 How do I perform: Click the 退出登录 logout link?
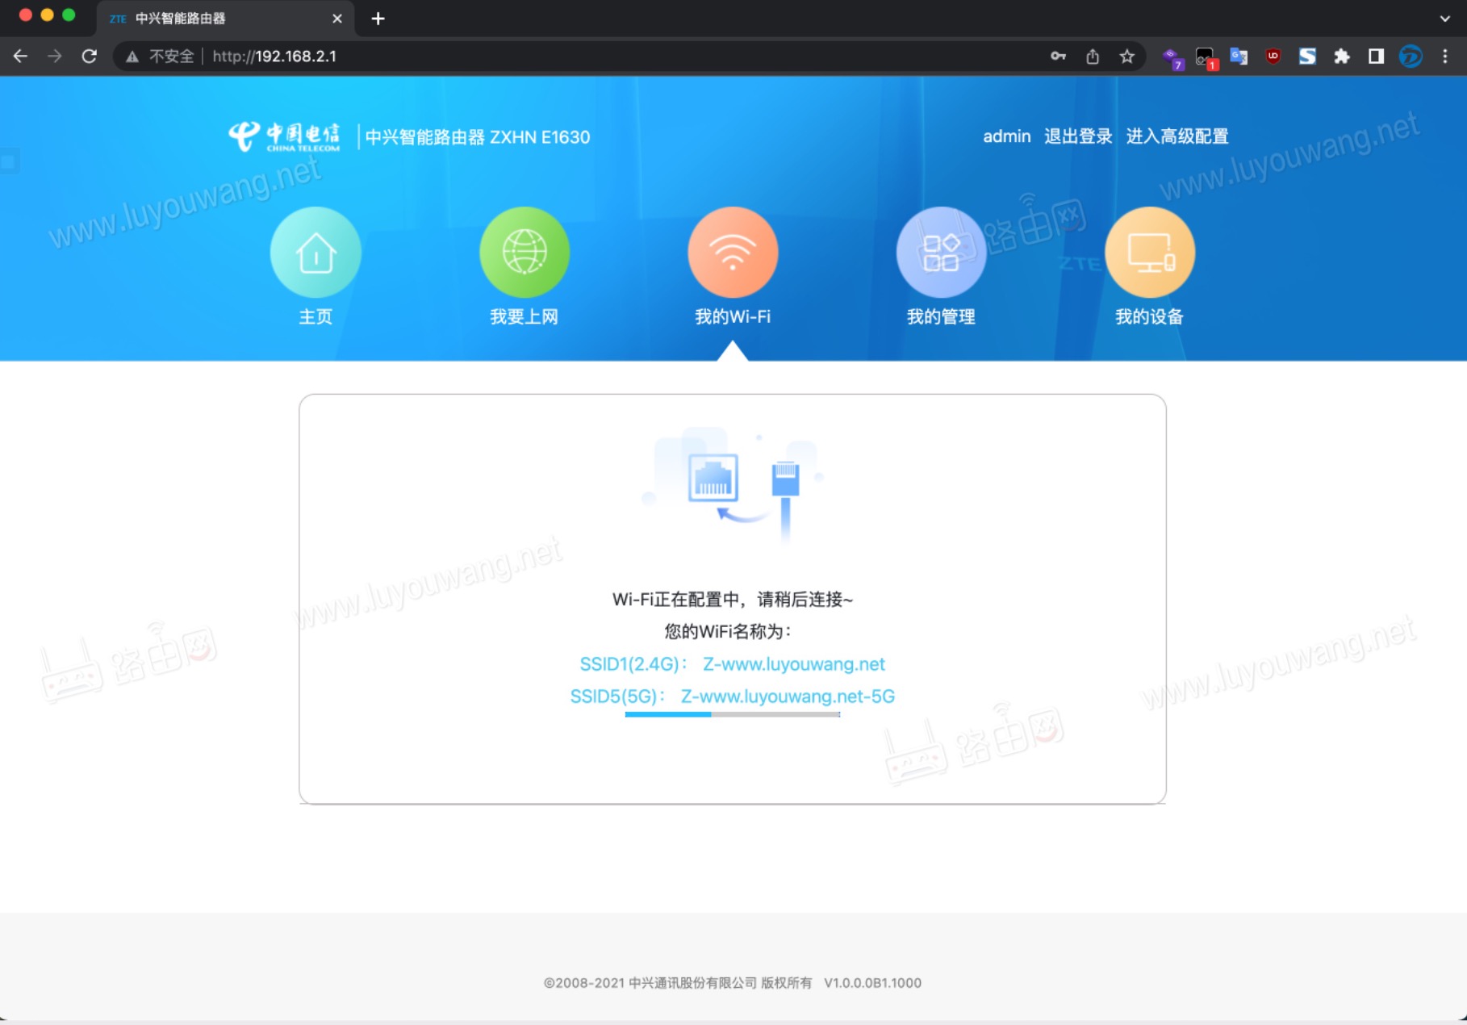pos(1079,136)
